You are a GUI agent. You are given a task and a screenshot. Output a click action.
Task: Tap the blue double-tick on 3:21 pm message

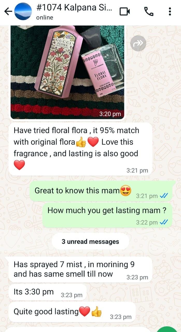pyautogui.click(x=164, y=196)
